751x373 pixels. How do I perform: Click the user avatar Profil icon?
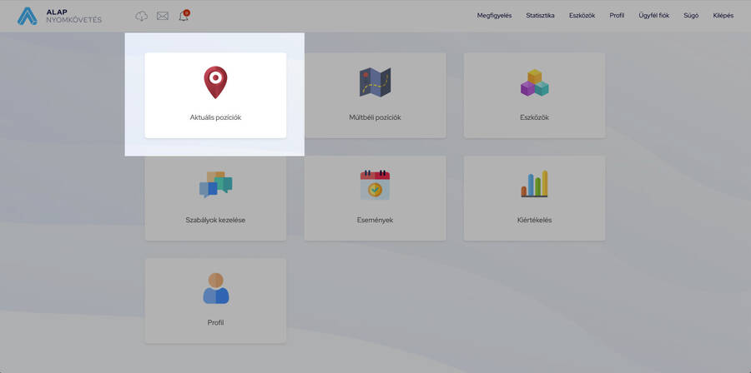coord(215,288)
